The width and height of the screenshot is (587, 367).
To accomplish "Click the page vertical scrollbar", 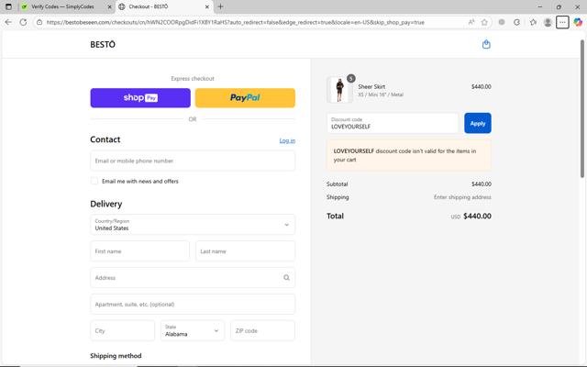I will click(x=582, y=108).
